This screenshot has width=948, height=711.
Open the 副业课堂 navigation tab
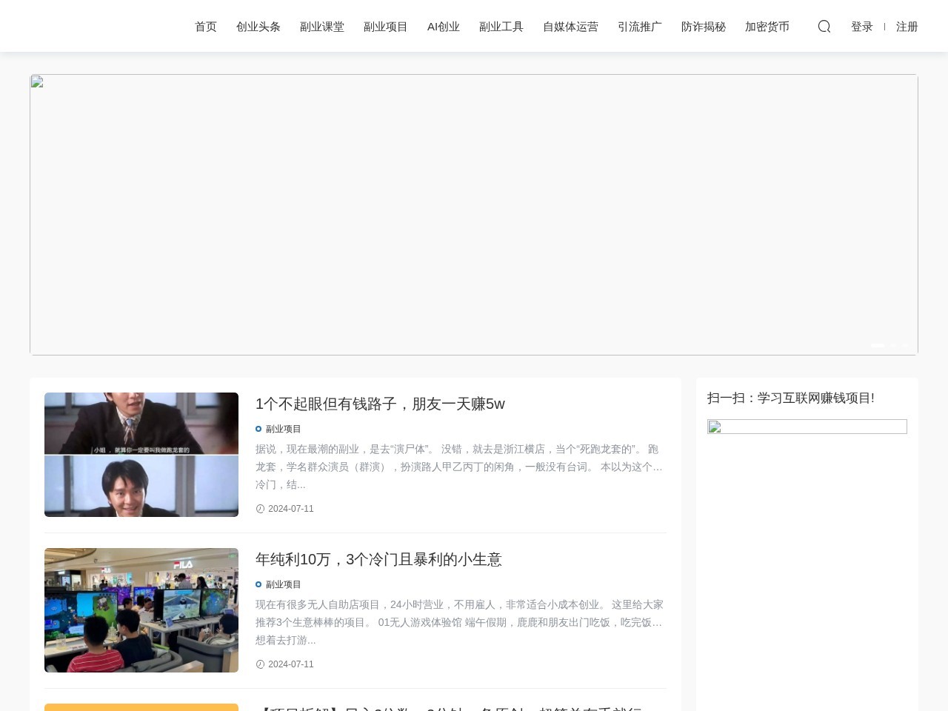322,27
